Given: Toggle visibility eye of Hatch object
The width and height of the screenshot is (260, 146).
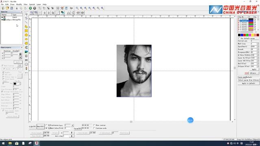Looking at the screenshot, I should pyautogui.click(x=2, y=17).
